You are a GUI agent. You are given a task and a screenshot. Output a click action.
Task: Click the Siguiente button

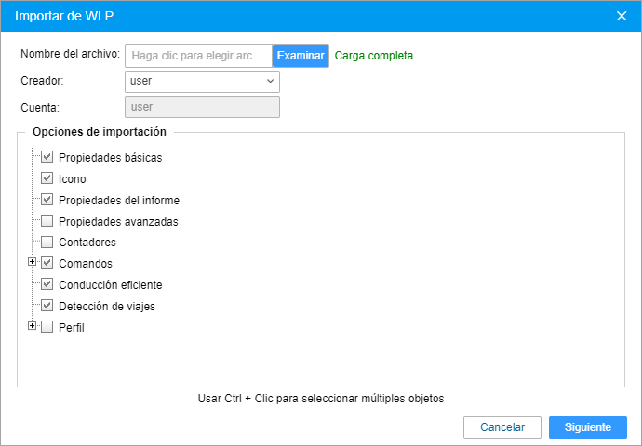(587, 427)
